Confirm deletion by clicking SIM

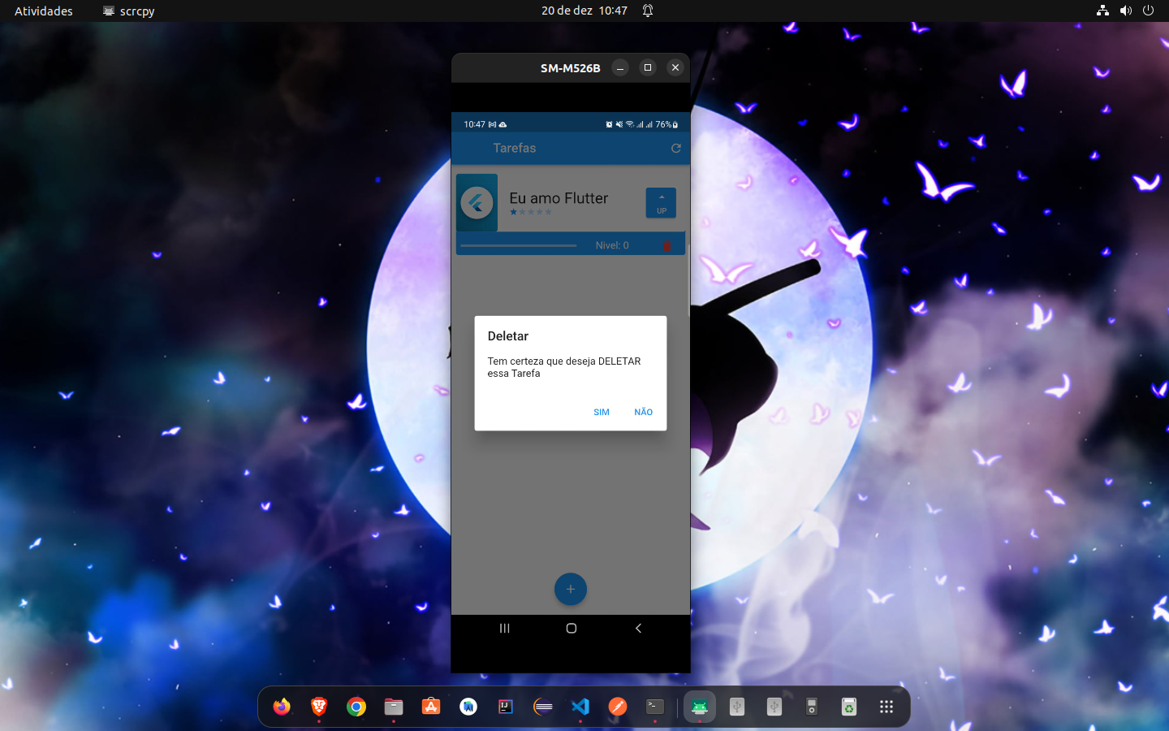[x=601, y=412]
